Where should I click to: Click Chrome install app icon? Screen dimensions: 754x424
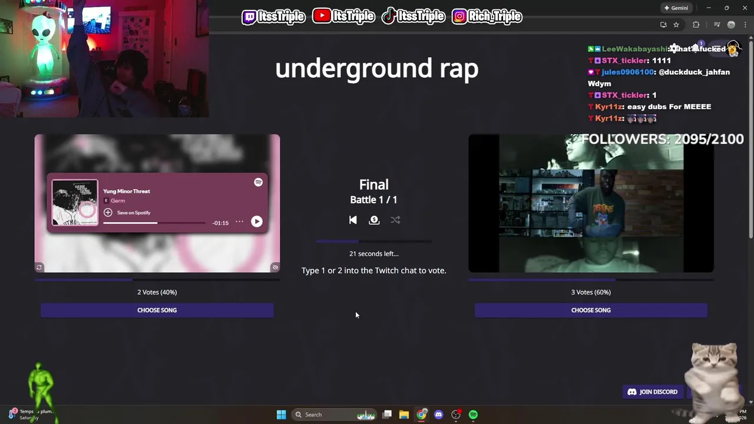pos(663,25)
